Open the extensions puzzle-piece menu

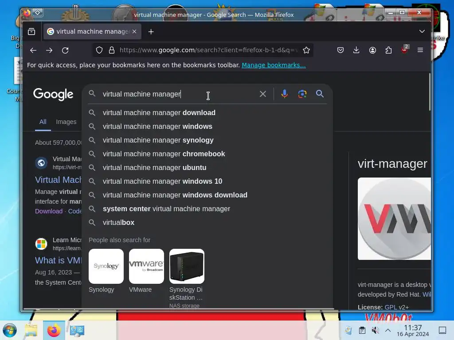pos(388,50)
